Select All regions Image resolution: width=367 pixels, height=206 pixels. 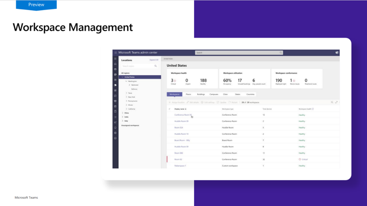point(125,73)
